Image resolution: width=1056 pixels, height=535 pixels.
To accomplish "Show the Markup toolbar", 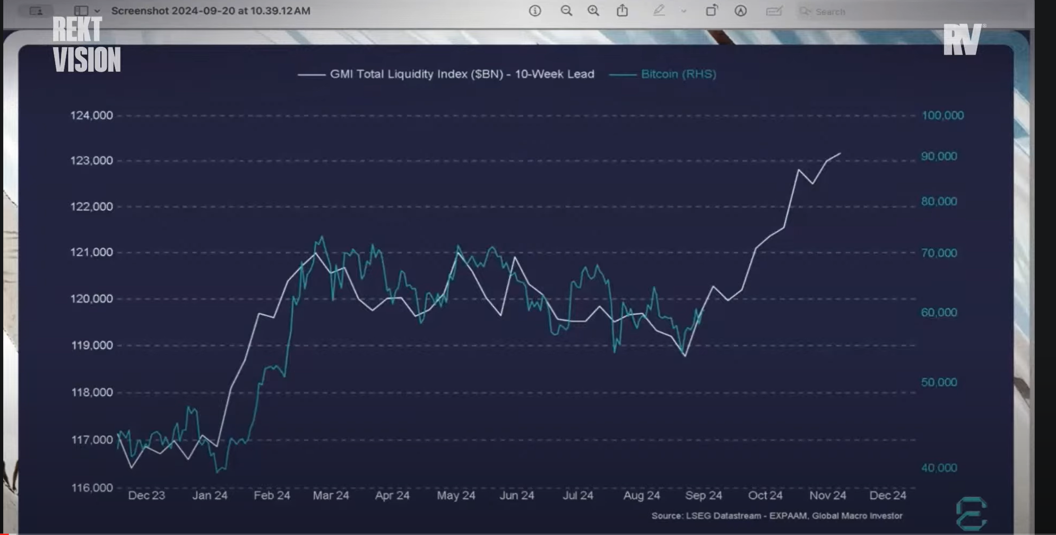I will [741, 11].
